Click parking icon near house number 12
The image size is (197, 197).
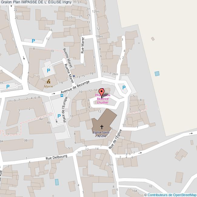[33, 41]
